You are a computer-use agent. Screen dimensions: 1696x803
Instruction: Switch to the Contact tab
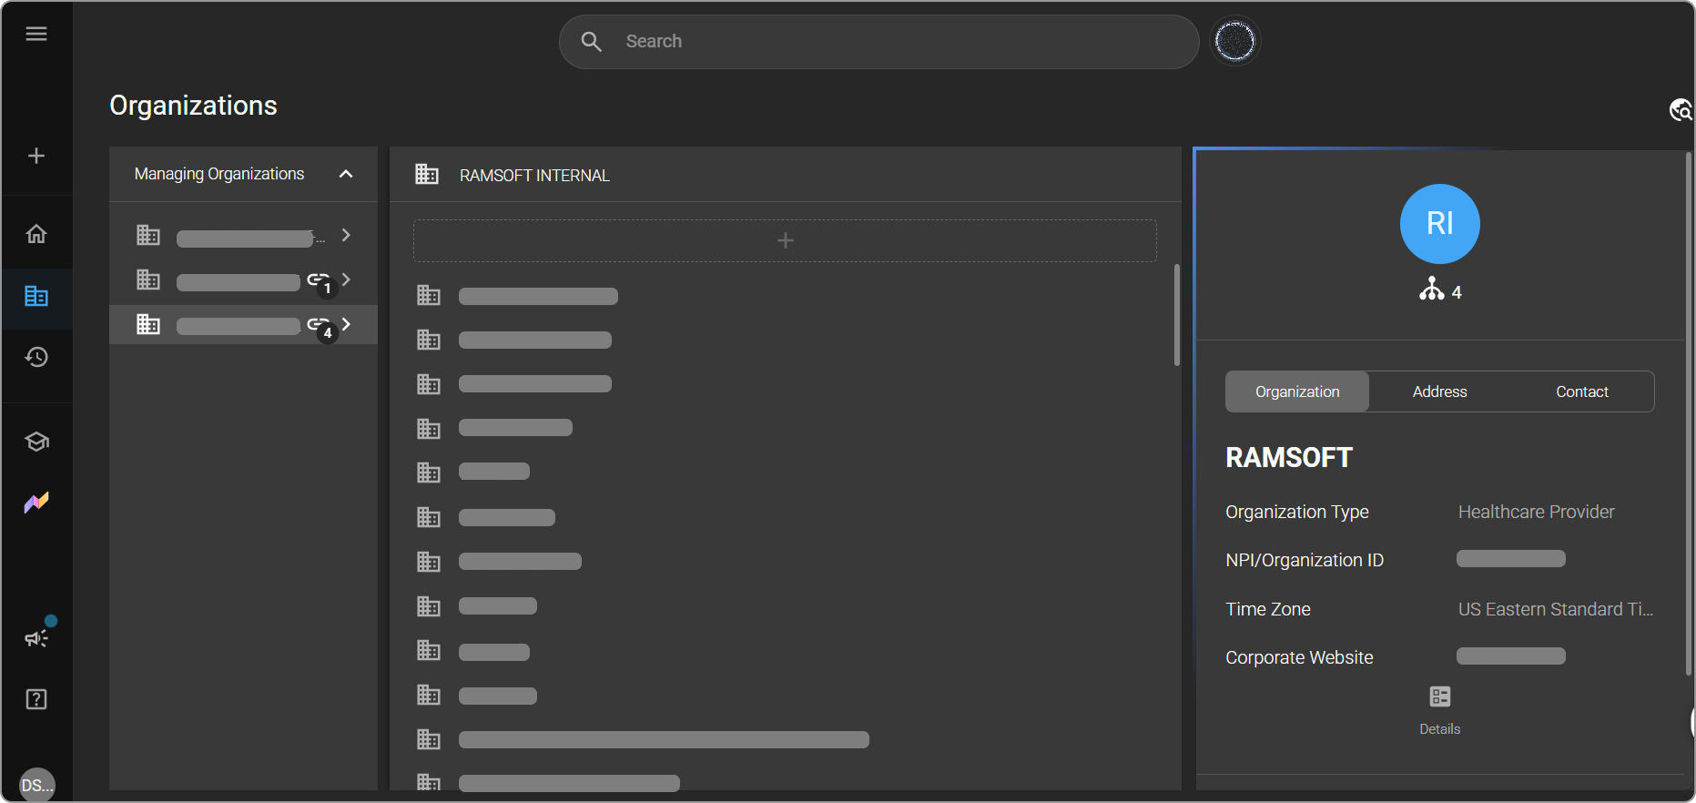click(1582, 391)
